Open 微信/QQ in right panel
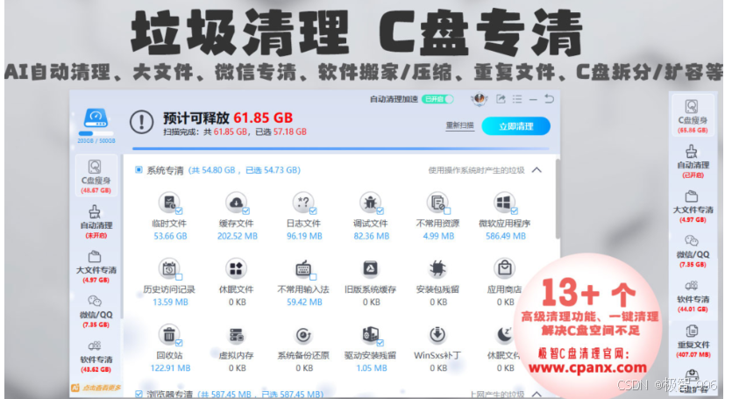The image size is (732, 399). click(x=693, y=251)
